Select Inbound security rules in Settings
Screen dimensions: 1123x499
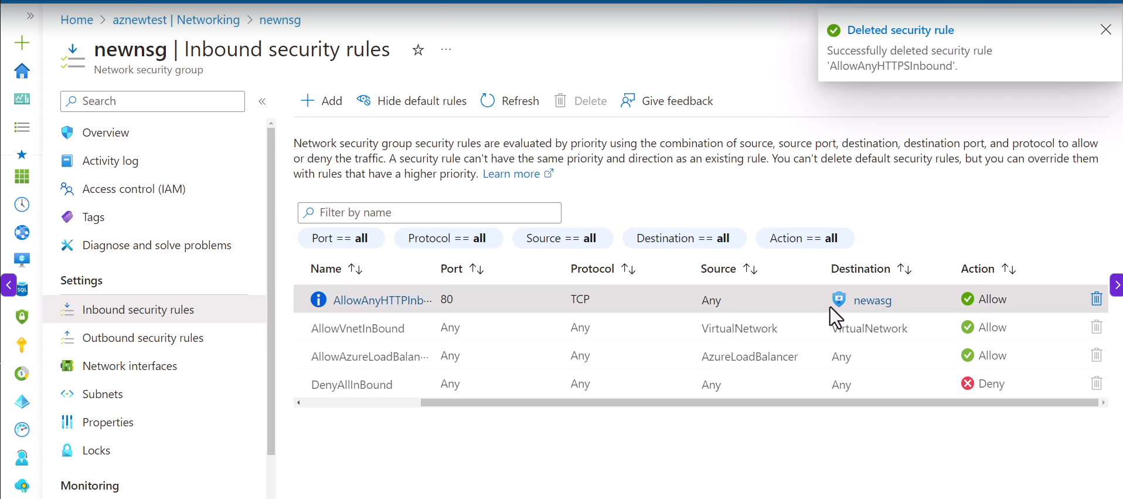[154, 310]
